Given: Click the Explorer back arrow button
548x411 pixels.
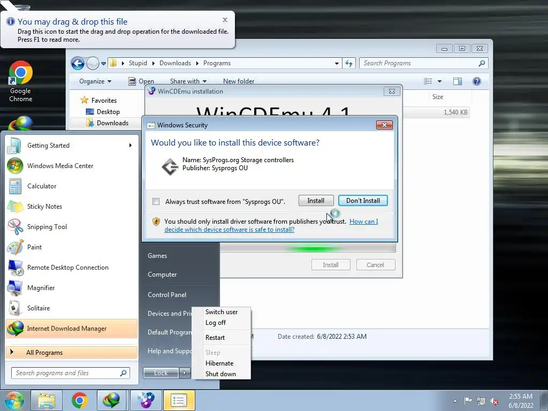Looking at the screenshot, I should [x=78, y=63].
